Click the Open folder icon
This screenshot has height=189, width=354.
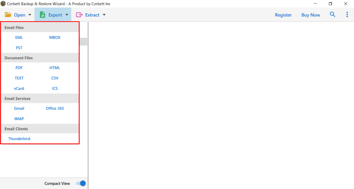(8, 15)
